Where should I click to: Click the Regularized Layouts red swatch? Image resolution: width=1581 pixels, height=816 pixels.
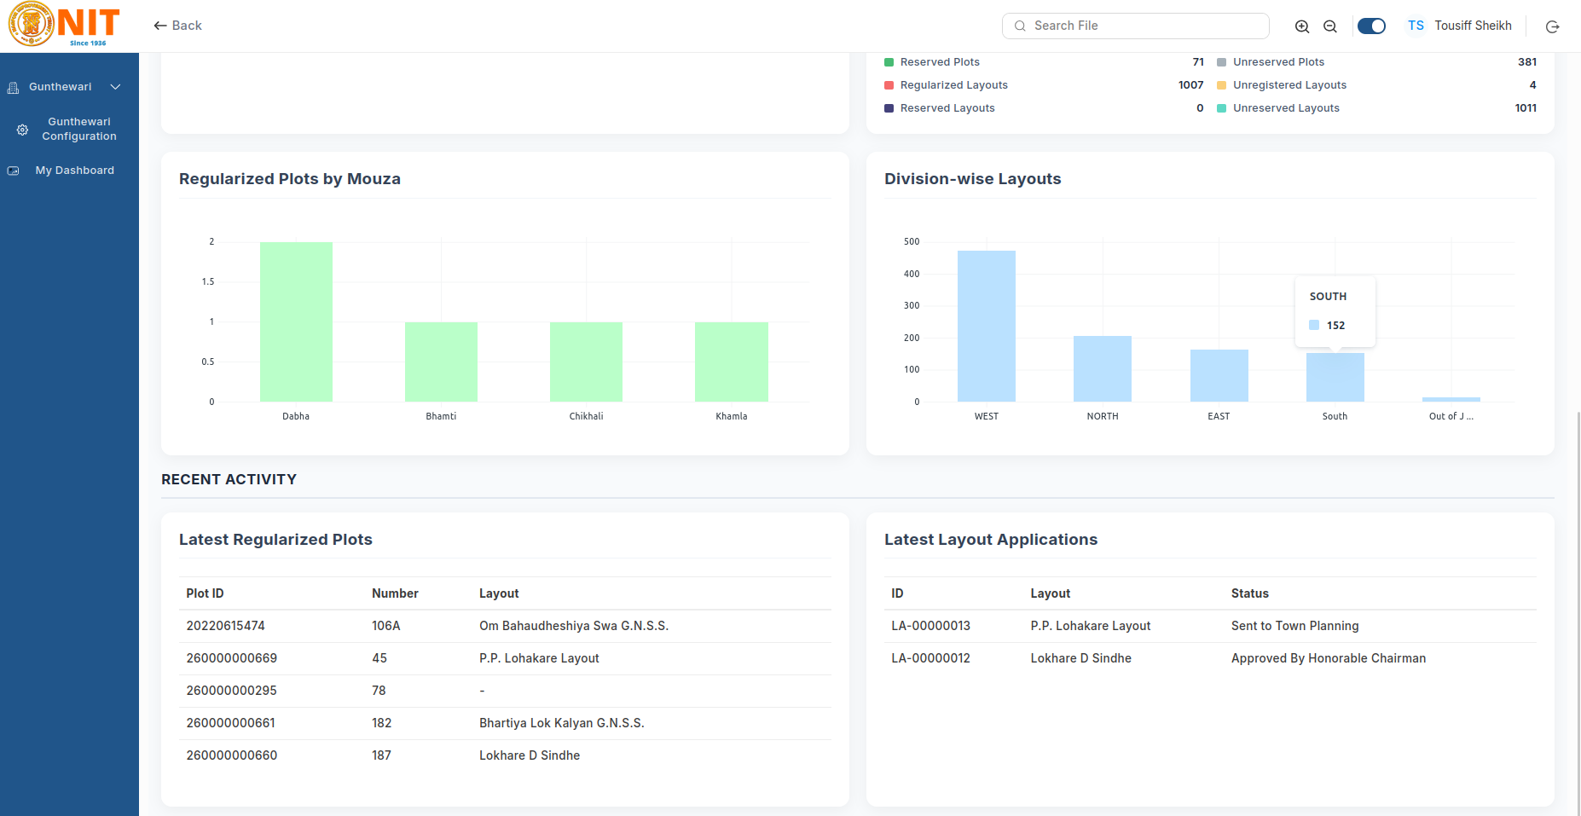tap(889, 85)
